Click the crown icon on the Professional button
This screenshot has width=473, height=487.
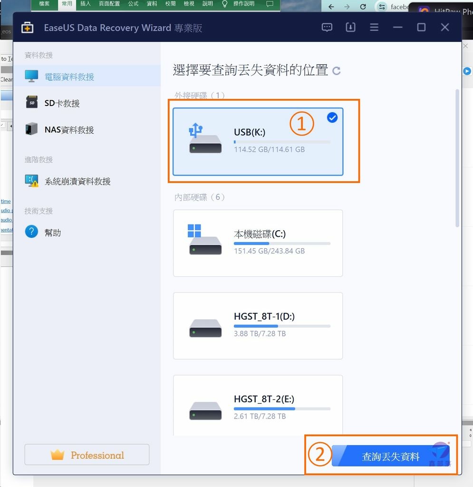click(57, 455)
